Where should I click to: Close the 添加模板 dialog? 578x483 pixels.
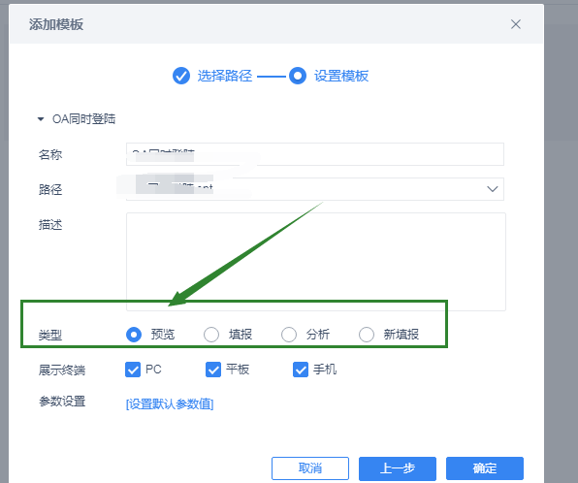click(x=515, y=24)
